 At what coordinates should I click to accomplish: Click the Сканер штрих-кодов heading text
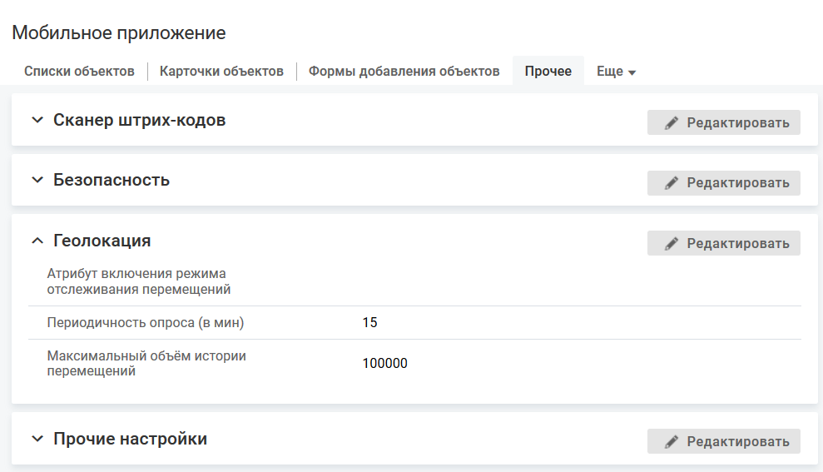(x=139, y=120)
